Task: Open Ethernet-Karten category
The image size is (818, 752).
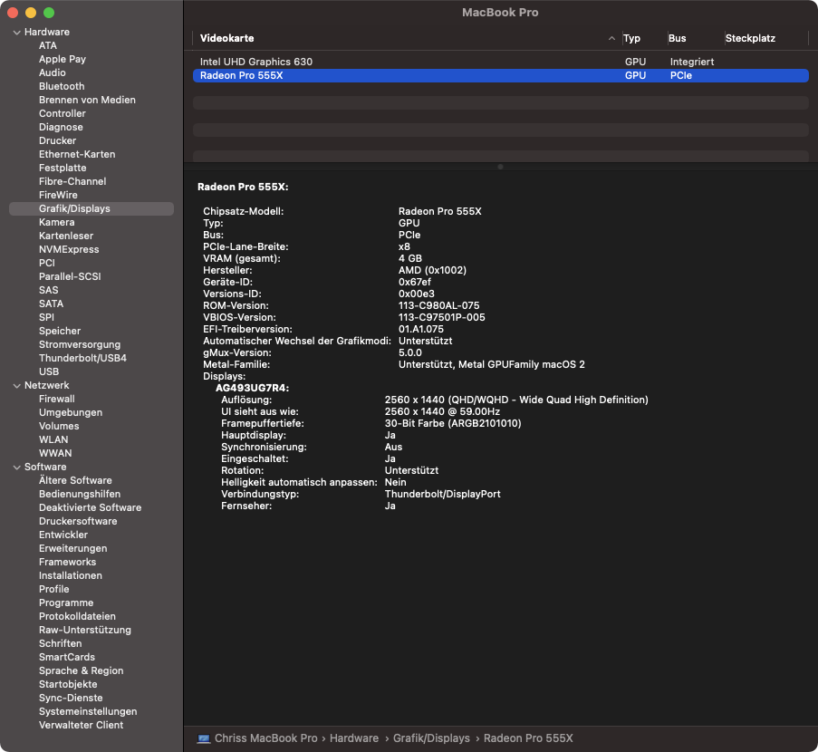Action: point(77,154)
